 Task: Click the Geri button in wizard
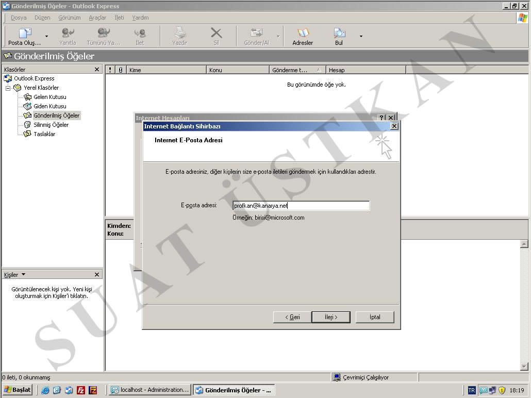point(292,317)
